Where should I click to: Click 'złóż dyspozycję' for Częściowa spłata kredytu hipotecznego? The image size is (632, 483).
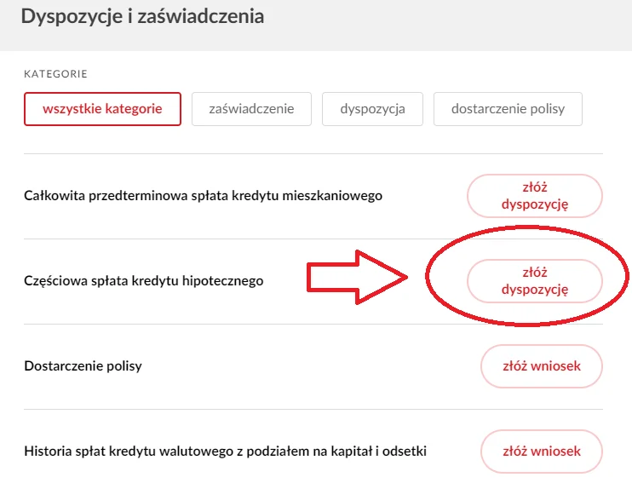[534, 280]
